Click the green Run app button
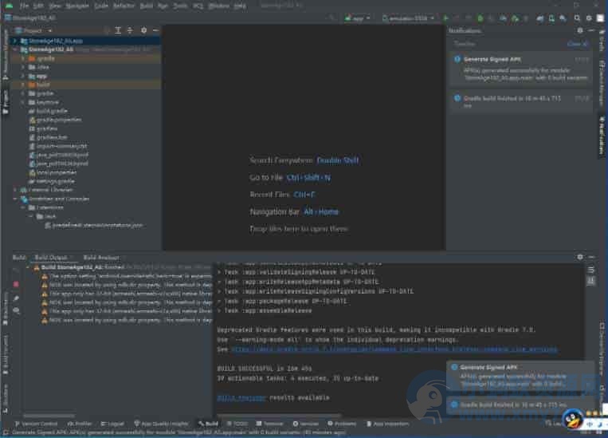608x438 pixels. click(445, 18)
